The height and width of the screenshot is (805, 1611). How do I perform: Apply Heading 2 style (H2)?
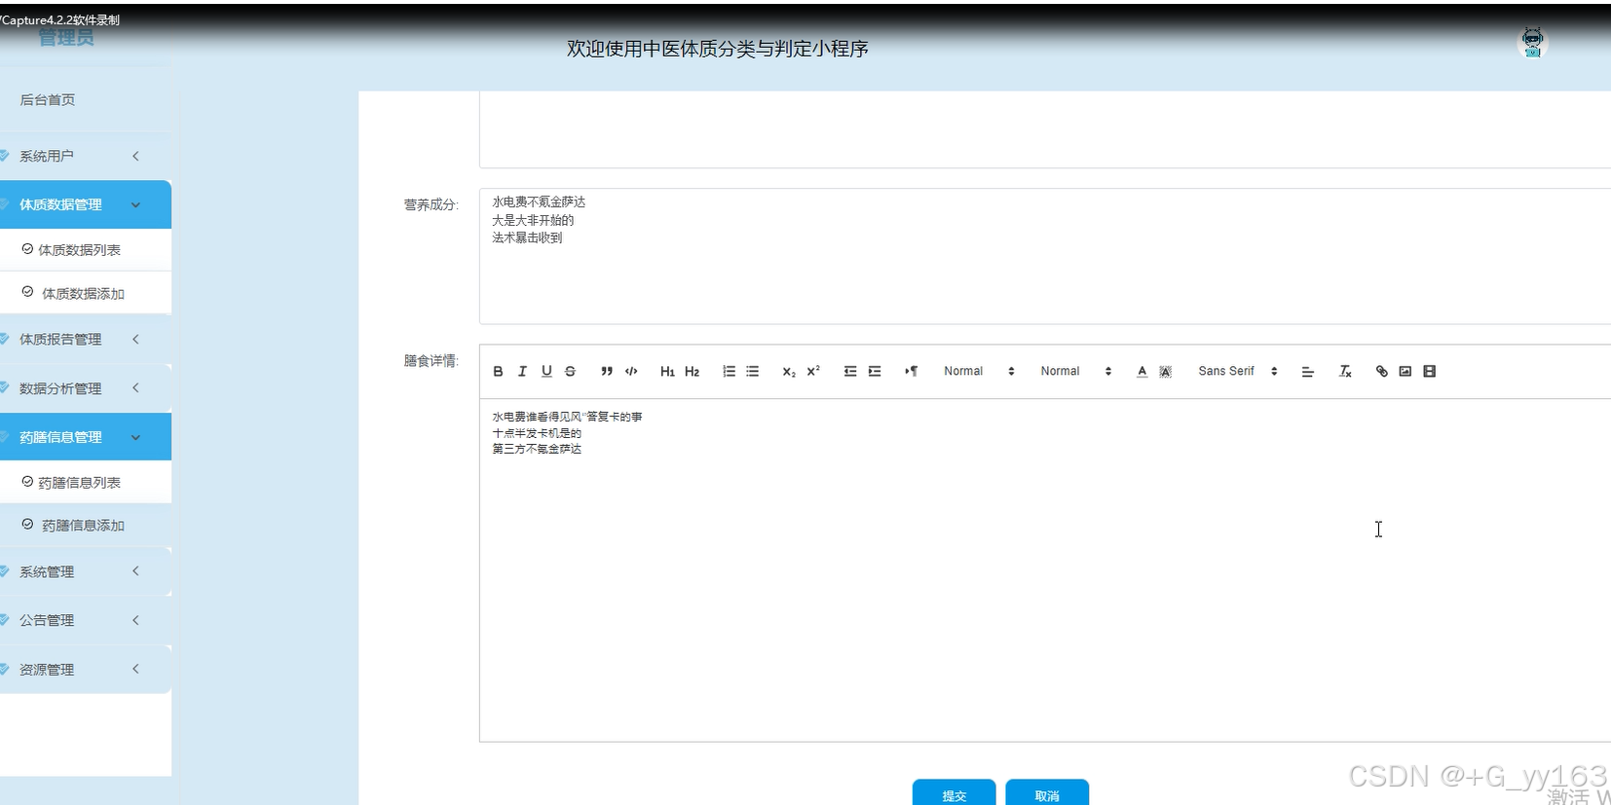click(692, 371)
